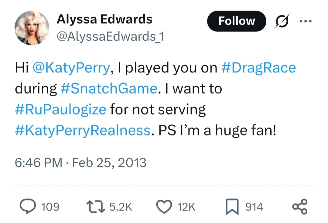
Task: Click the Alyssa Edwards display name
Action: (104, 19)
